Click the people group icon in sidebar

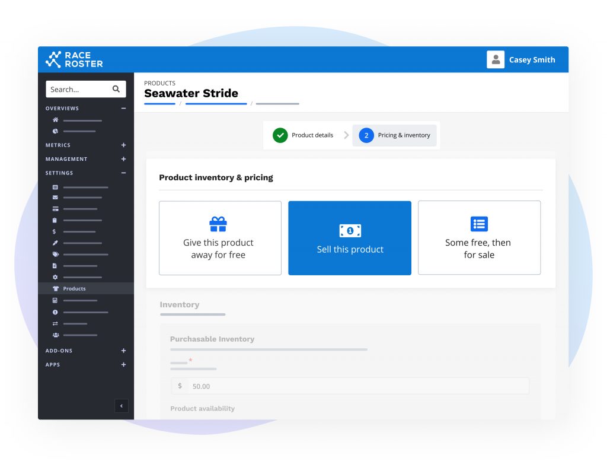[x=56, y=335]
